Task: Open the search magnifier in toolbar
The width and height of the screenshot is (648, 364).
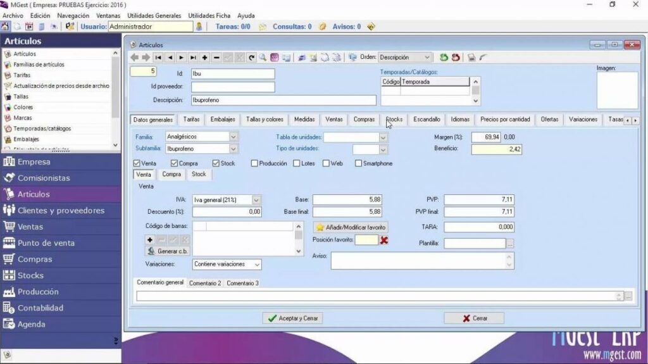Action: [263, 58]
